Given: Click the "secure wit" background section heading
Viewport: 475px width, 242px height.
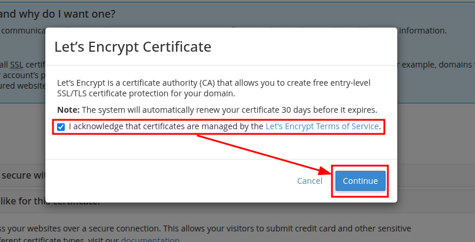Looking at the screenshot, I should click(x=21, y=175).
